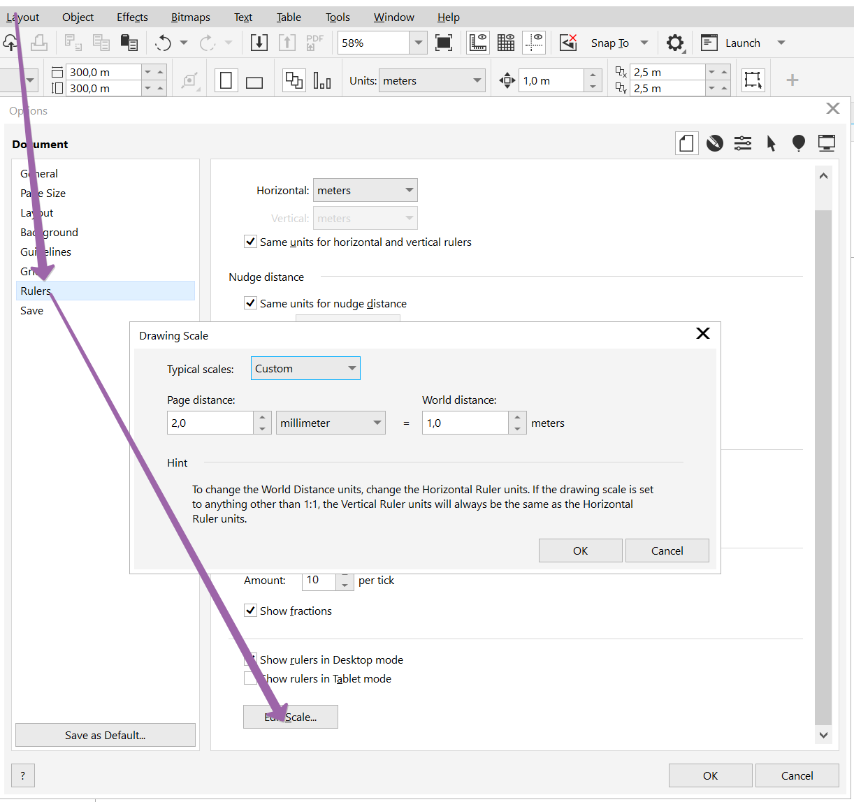Click the All pages layout icon
854x802 pixels.
coord(294,80)
